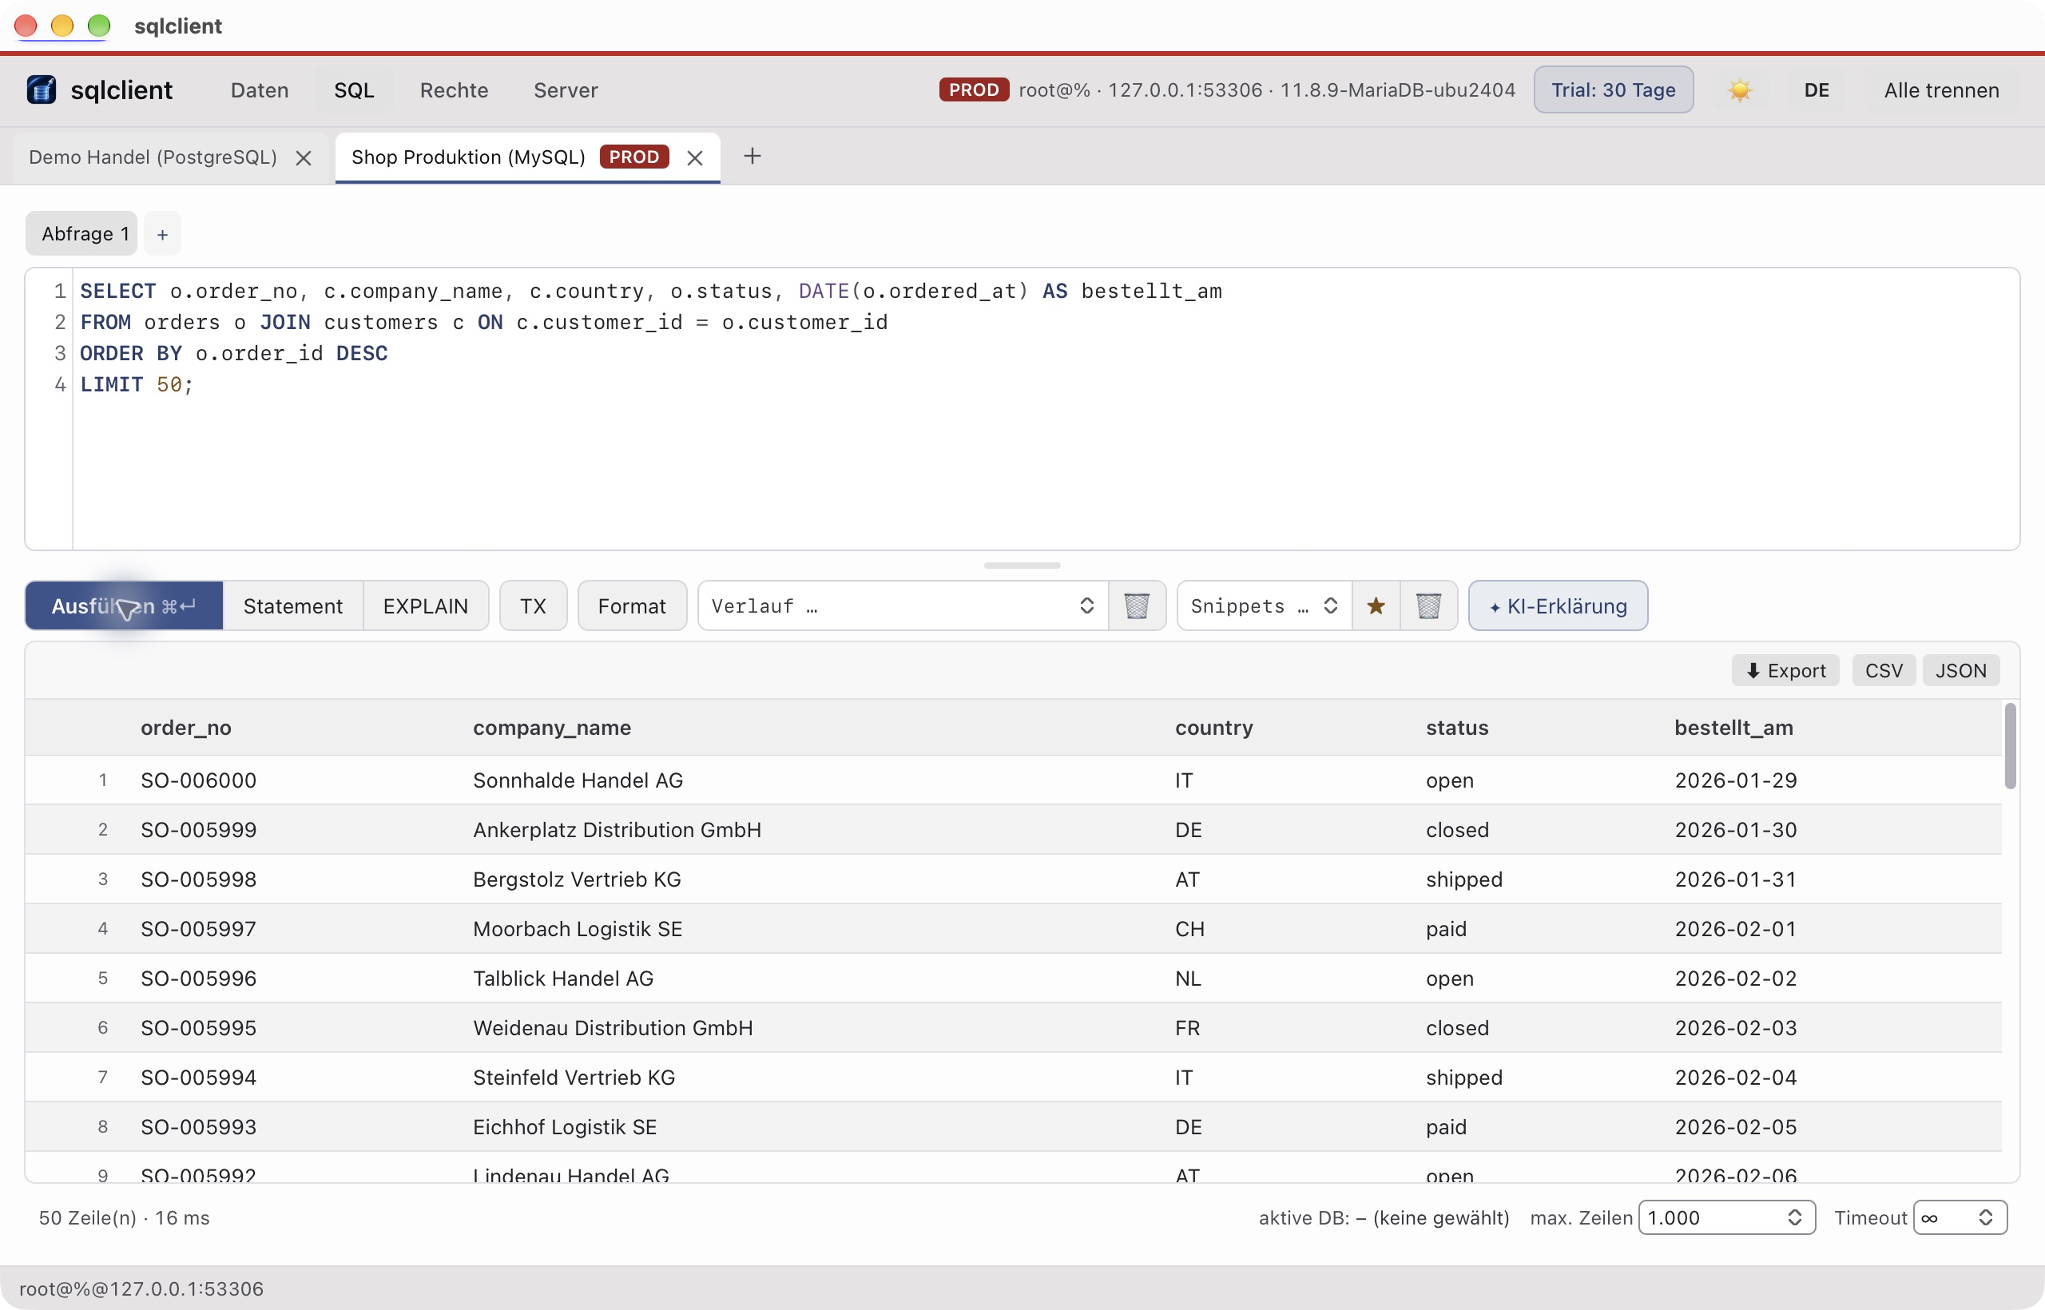Open the Rechte menu
2045x1310 pixels.
(x=455, y=90)
